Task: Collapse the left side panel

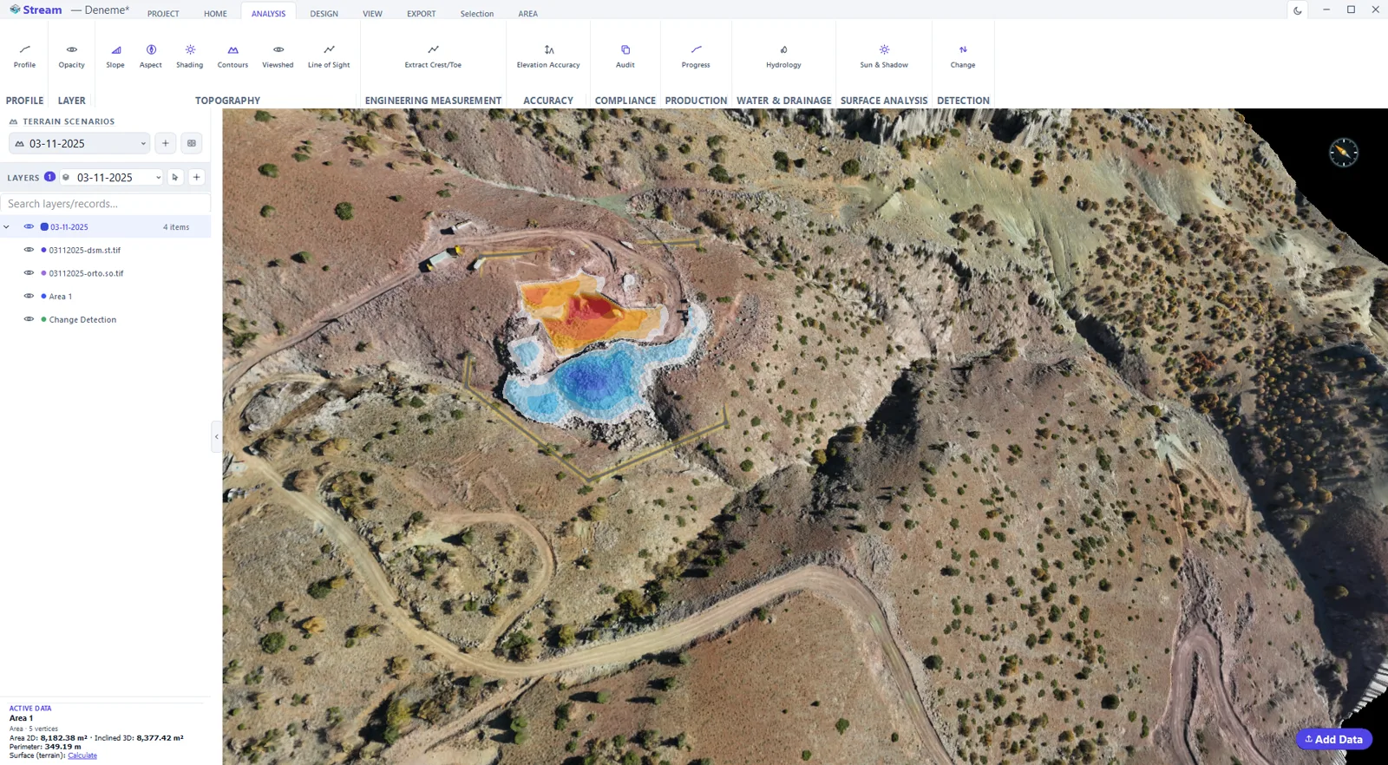Action: pos(216,436)
